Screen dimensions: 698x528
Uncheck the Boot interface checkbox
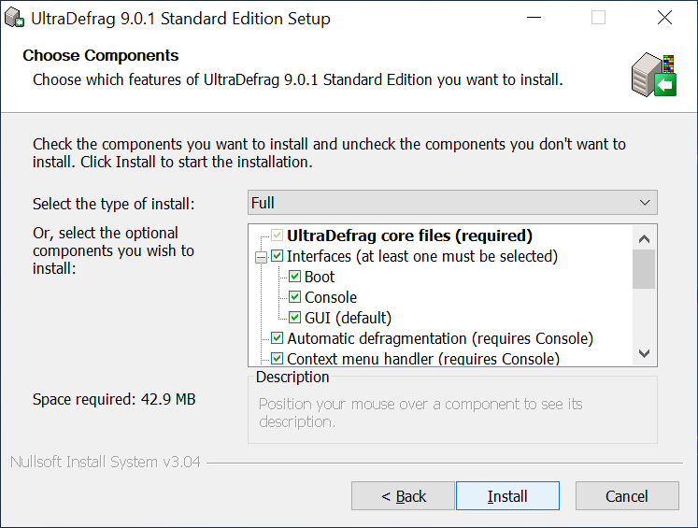click(295, 277)
